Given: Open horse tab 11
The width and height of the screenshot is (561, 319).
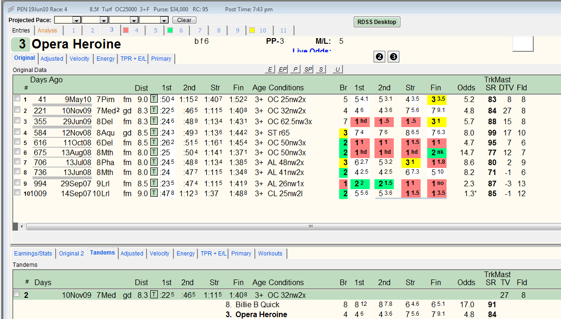Looking at the screenshot, I should coord(284,31).
